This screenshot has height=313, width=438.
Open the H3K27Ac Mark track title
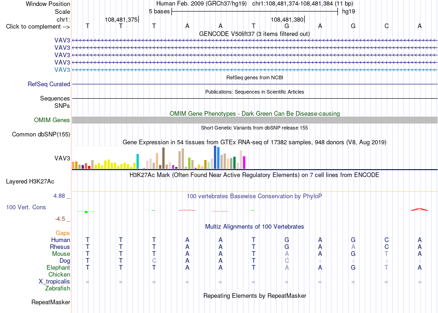click(x=255, y=175)
